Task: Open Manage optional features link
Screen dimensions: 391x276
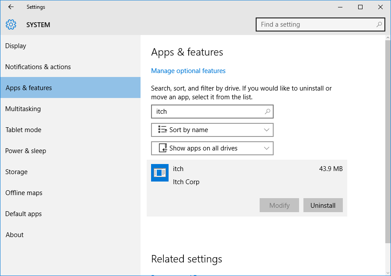Action: [188, 71]
